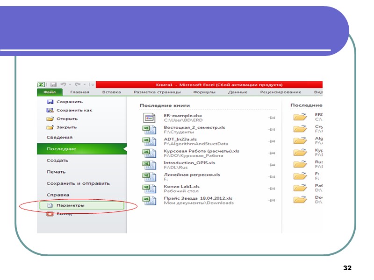
Task: Click the folder icon beside Закрыть
Action: (x=50, y=127)
